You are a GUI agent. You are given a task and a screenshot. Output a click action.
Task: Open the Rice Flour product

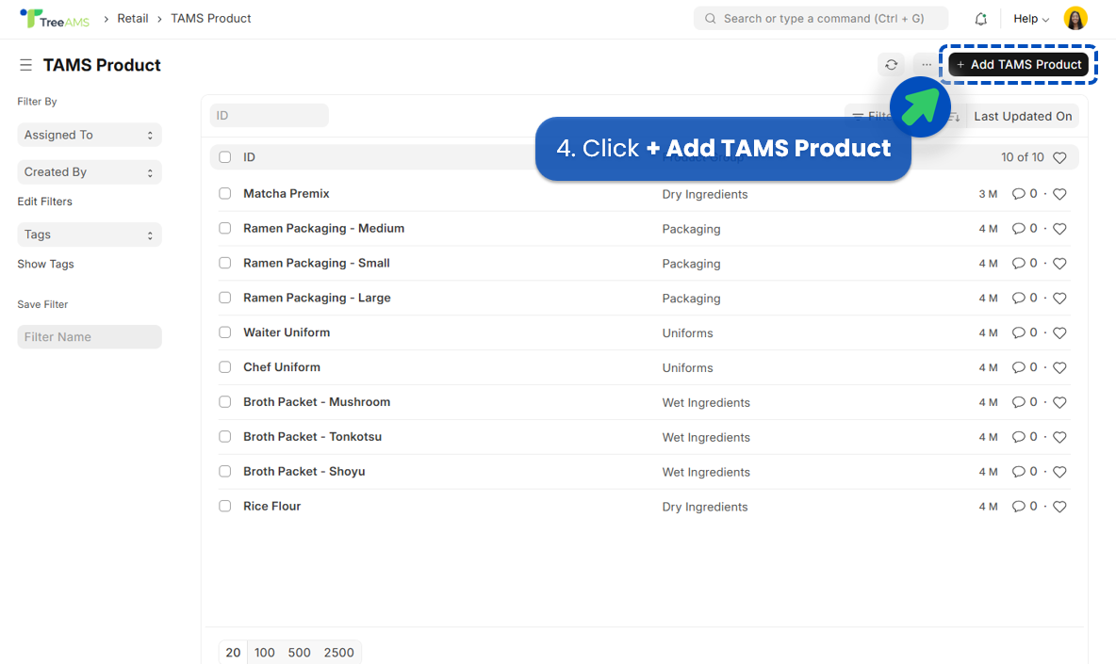(x=271, y=506)
